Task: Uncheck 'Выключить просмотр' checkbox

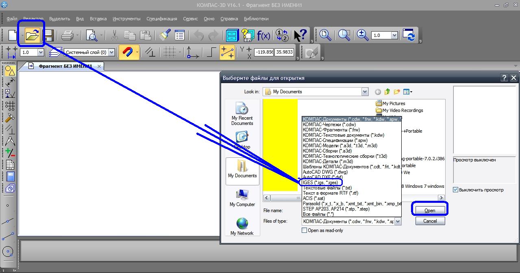Action: click(455, 190)
